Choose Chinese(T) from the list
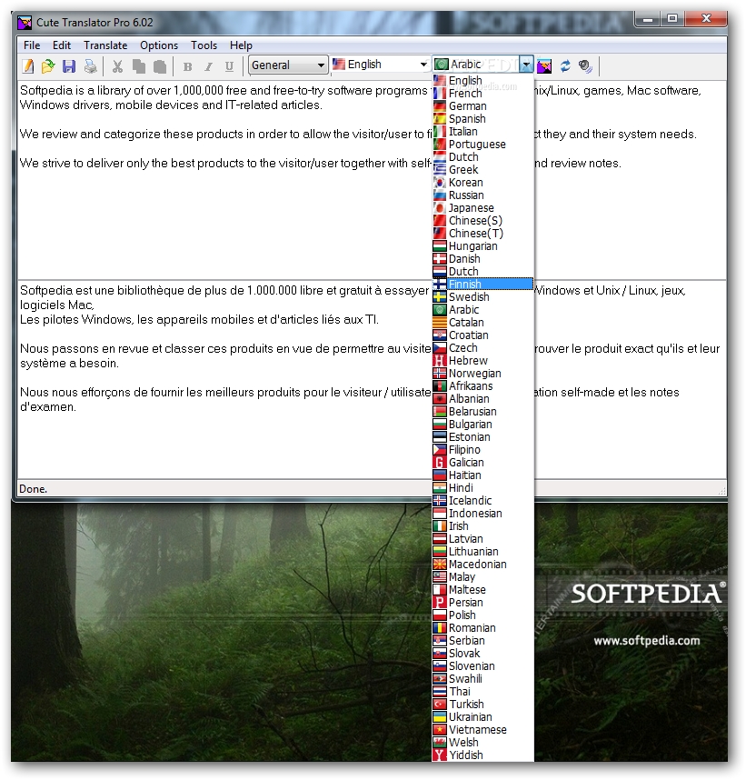746x780 pixels. pyautogui.click(x=482, y=234)
